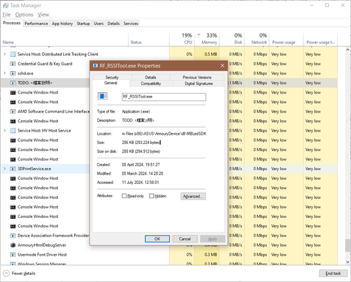351x282 pixels.
Task: Select the Credential Guard & Key Guard row
Action: (169, 64)
